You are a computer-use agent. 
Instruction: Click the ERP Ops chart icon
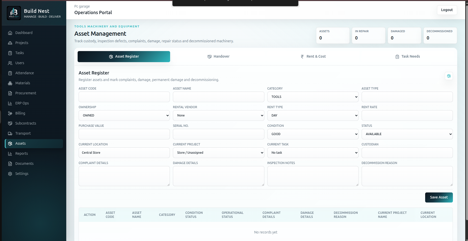10,103
